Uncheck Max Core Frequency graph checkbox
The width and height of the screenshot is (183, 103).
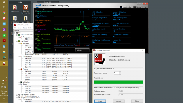click(x=36, y=20)
